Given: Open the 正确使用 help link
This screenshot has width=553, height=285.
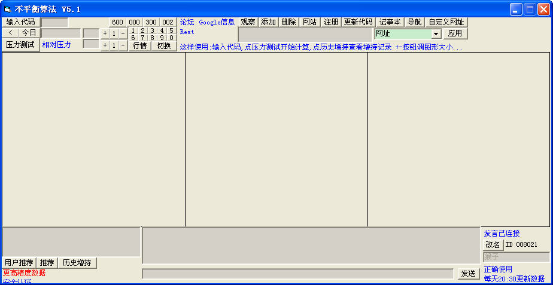Looking at the screenshot, I should click(x=498, y=269).
